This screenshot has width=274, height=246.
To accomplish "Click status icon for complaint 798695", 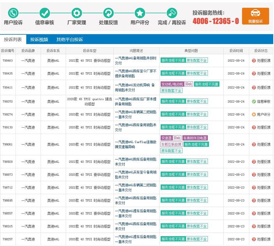I will pos(254,200).
